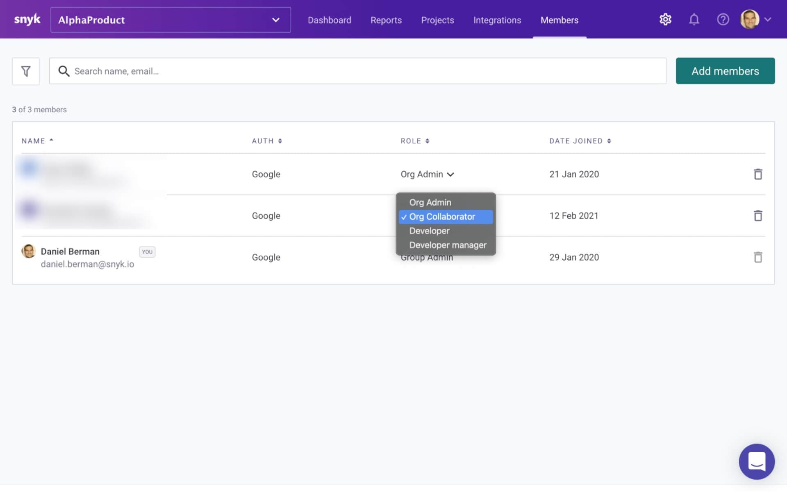Click the search magnifier icon
The height and width of the screenshot is (492, 787).
64,71
